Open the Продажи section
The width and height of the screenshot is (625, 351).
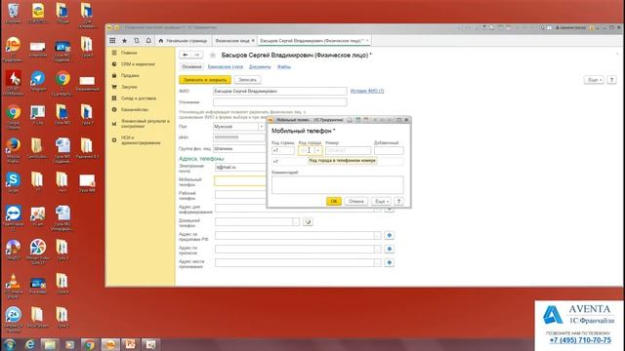point(130,75)
